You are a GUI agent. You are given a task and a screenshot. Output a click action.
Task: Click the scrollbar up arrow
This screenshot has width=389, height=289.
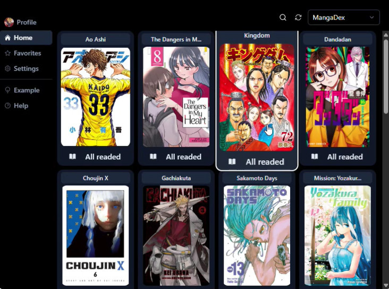[385, 35]
